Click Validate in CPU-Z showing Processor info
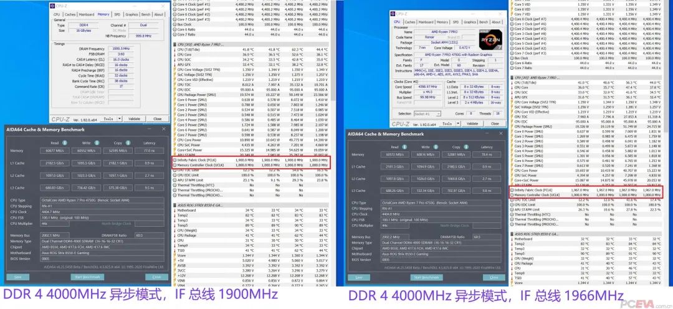 [472, 123]
